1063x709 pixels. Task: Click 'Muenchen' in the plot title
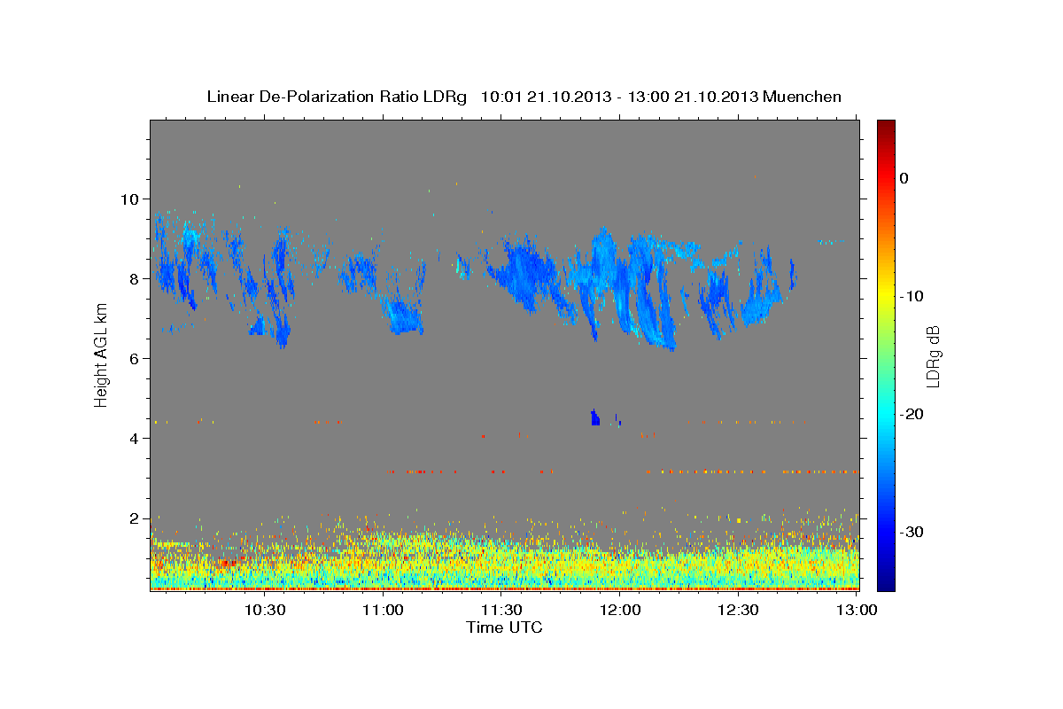(803, 97)
